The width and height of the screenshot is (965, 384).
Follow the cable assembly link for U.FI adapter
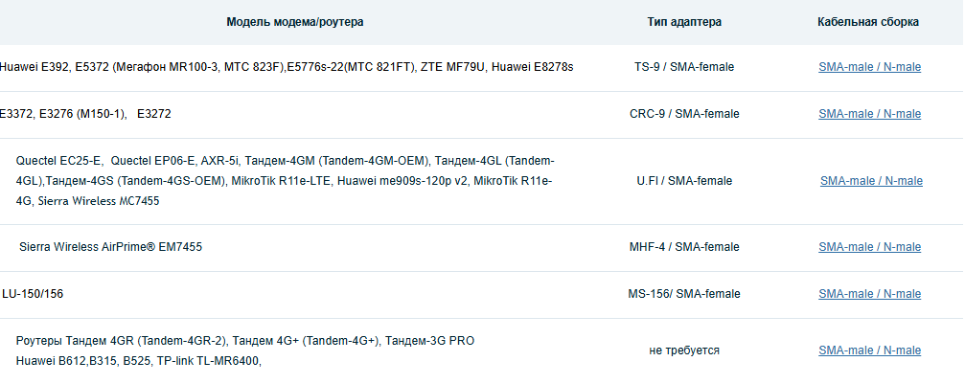pyautogui.click(x=871, y=181)
